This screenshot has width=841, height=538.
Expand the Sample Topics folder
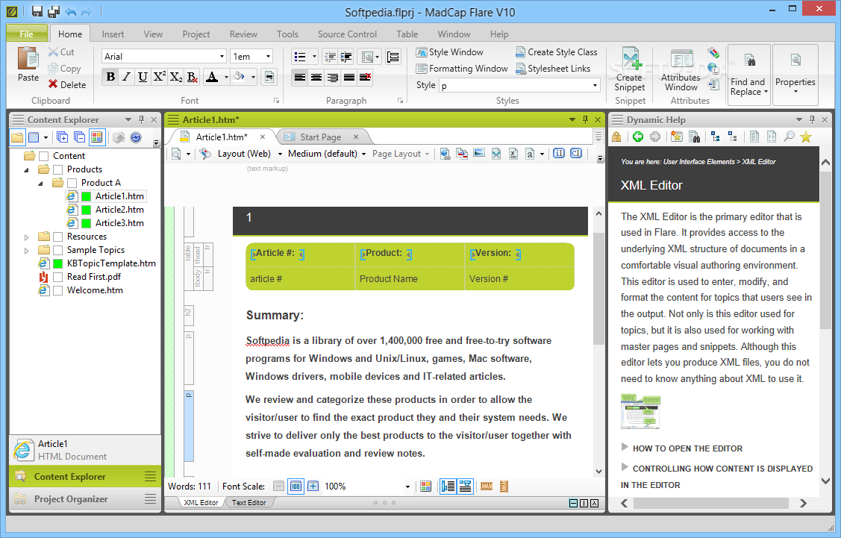[27, 250]
